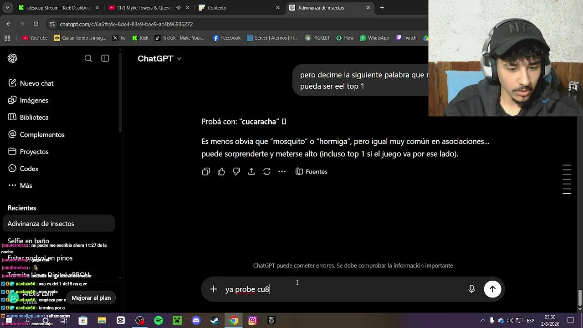Launch Epic Games from taskbar

(x=271, y=321)
